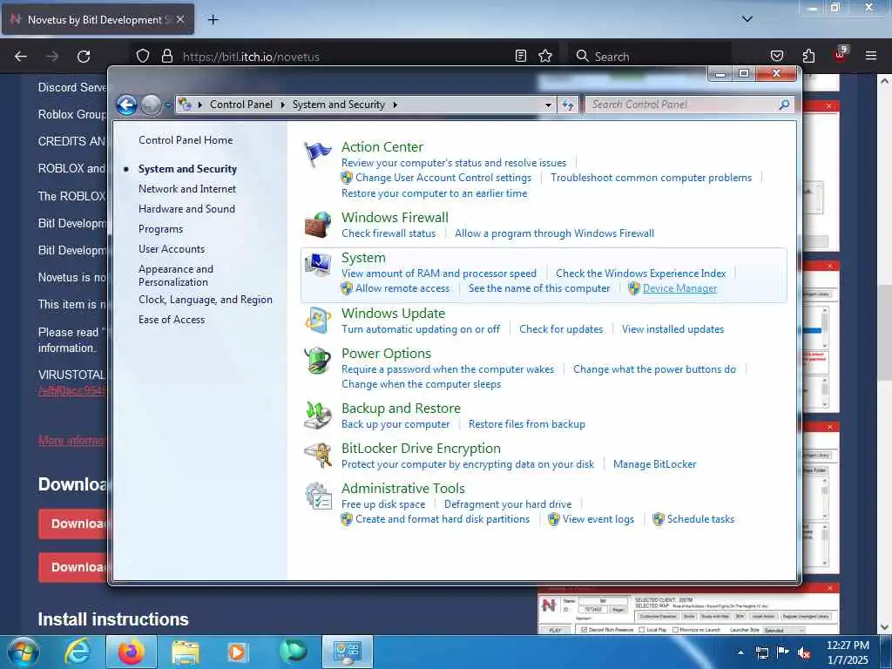
Task: Open Firefox tracking protection shield icon
Action: click(x=143, y=56)
